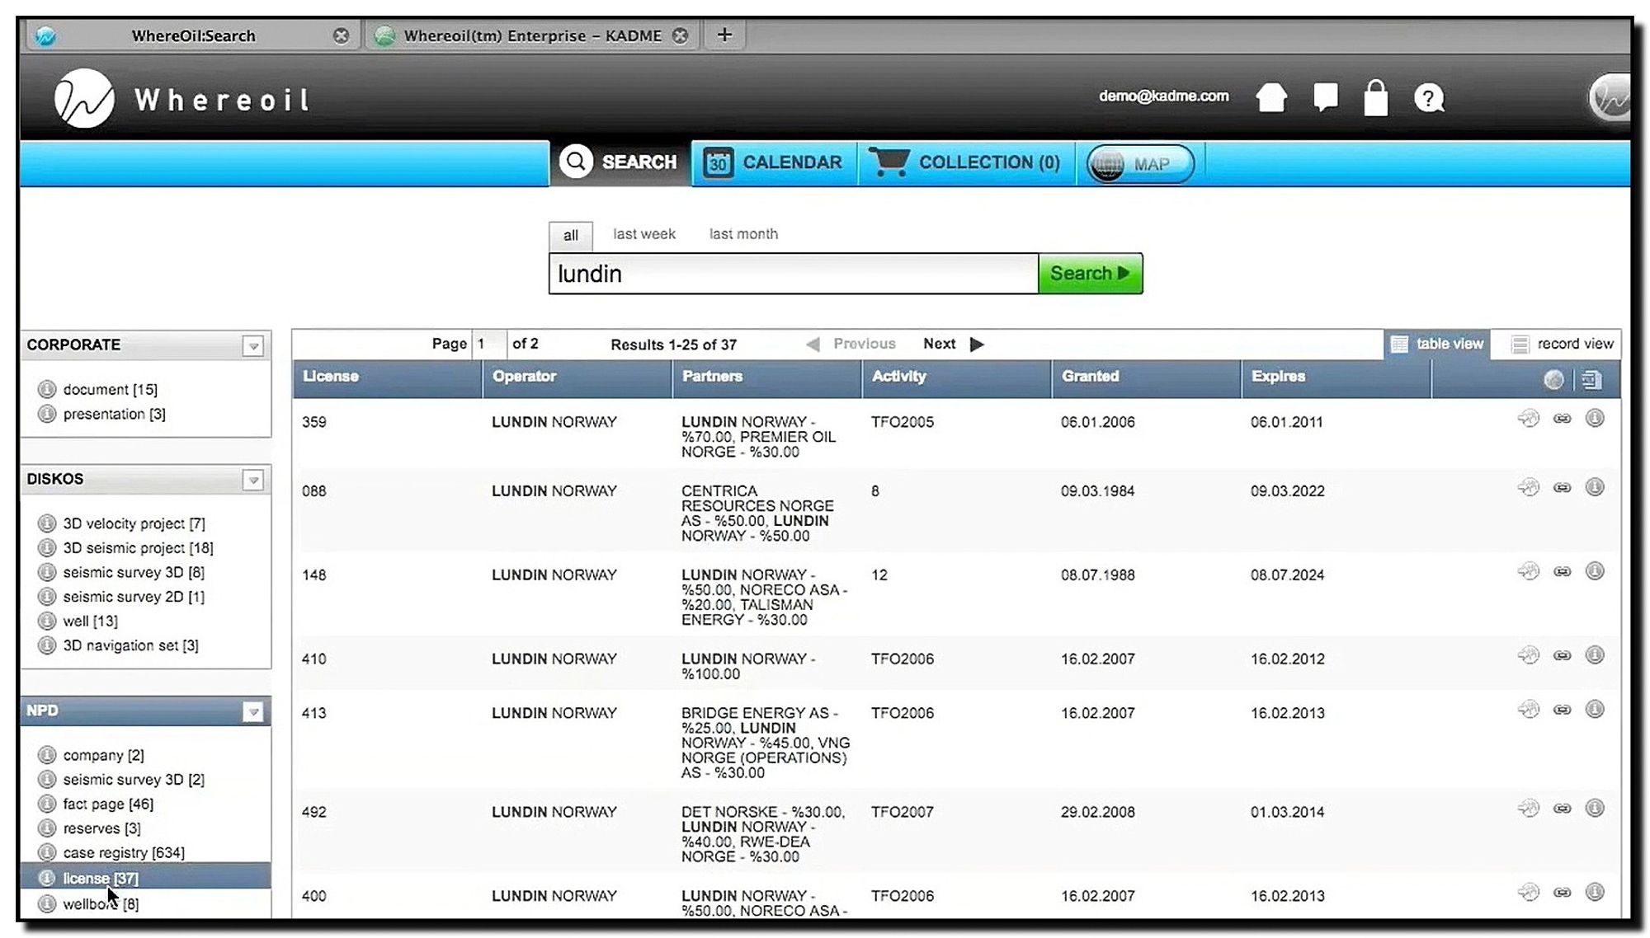1650x938 pixels.
Task: Sort by the Operator column header
Action: tap(577, 379)
